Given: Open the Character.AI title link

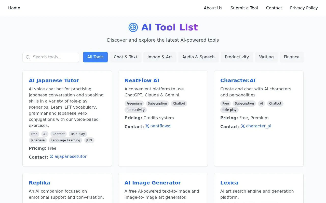Looking at the screenshot, I should click(x=238, y=80).
